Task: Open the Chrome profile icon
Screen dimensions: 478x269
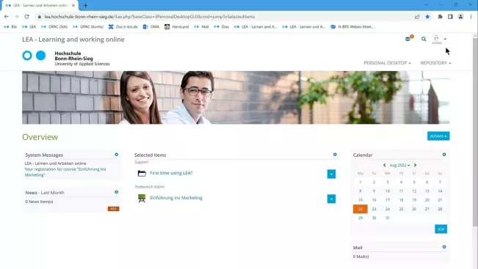Action: tap(460, 17)
